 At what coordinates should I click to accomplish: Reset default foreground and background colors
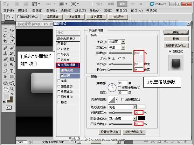(4, 102)
